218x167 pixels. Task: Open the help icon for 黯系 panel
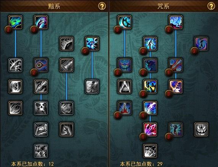pyautogui.click(x=102, y=6)
